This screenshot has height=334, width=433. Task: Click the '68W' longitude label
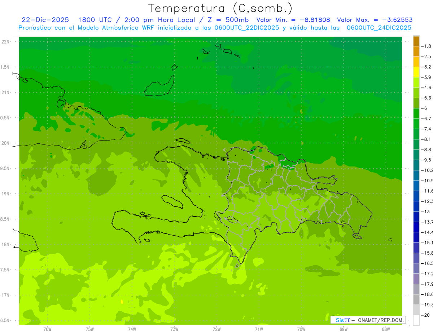[386, 329]
